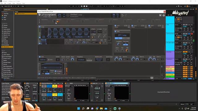Toggle the Lane 3 enable box

[149, 26]
